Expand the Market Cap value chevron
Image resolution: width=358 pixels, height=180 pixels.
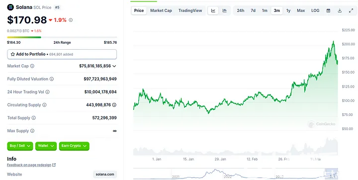pos(114,66)
